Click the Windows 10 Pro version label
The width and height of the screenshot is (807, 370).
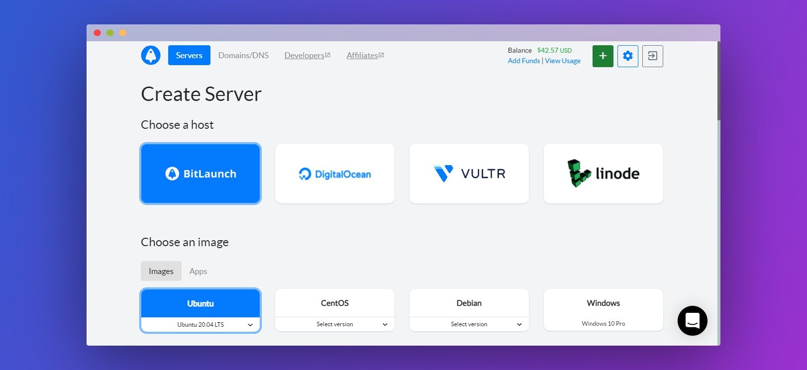click(604, 324)
